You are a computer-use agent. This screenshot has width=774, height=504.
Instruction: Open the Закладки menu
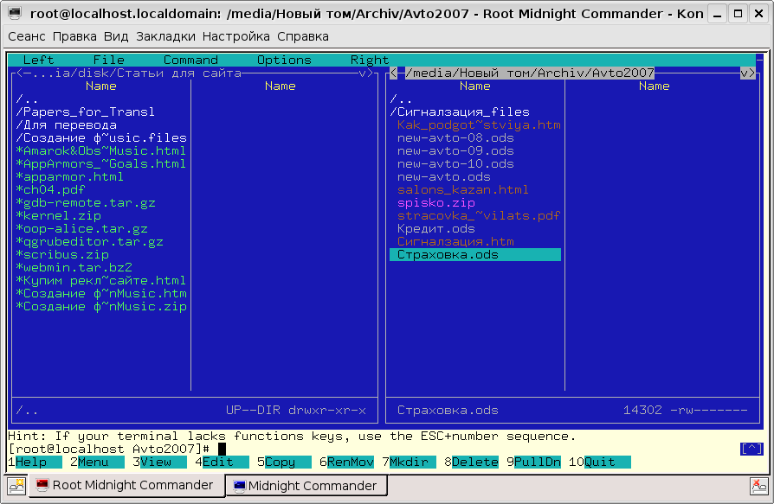[165, 36]
